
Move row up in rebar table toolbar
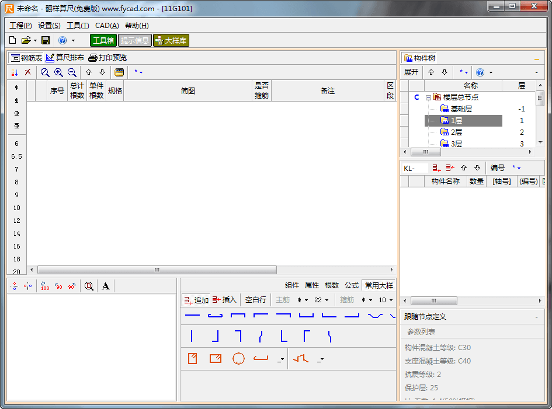coord(89,72)
